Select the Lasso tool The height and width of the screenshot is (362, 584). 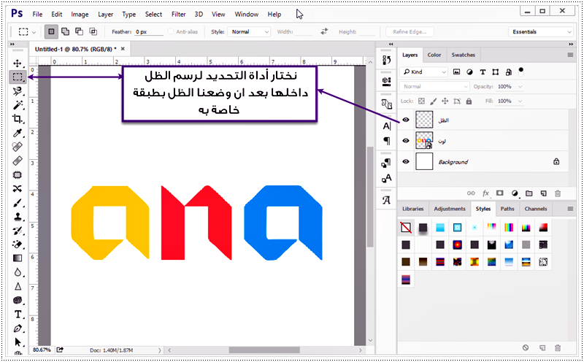17,91
